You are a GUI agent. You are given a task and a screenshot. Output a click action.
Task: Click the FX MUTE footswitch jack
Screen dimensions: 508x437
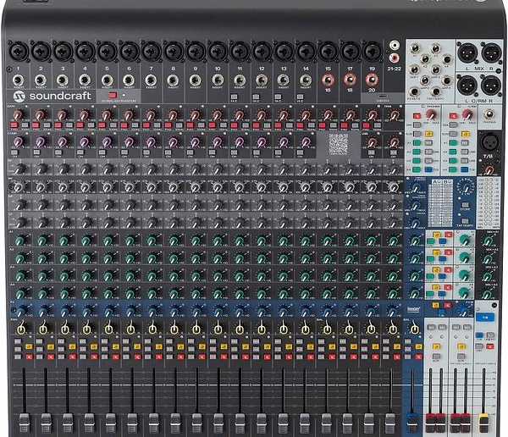click(x=414, y=91)
